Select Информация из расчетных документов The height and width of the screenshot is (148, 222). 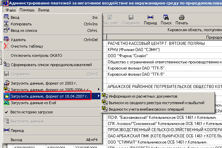click(x=142, y=96)
